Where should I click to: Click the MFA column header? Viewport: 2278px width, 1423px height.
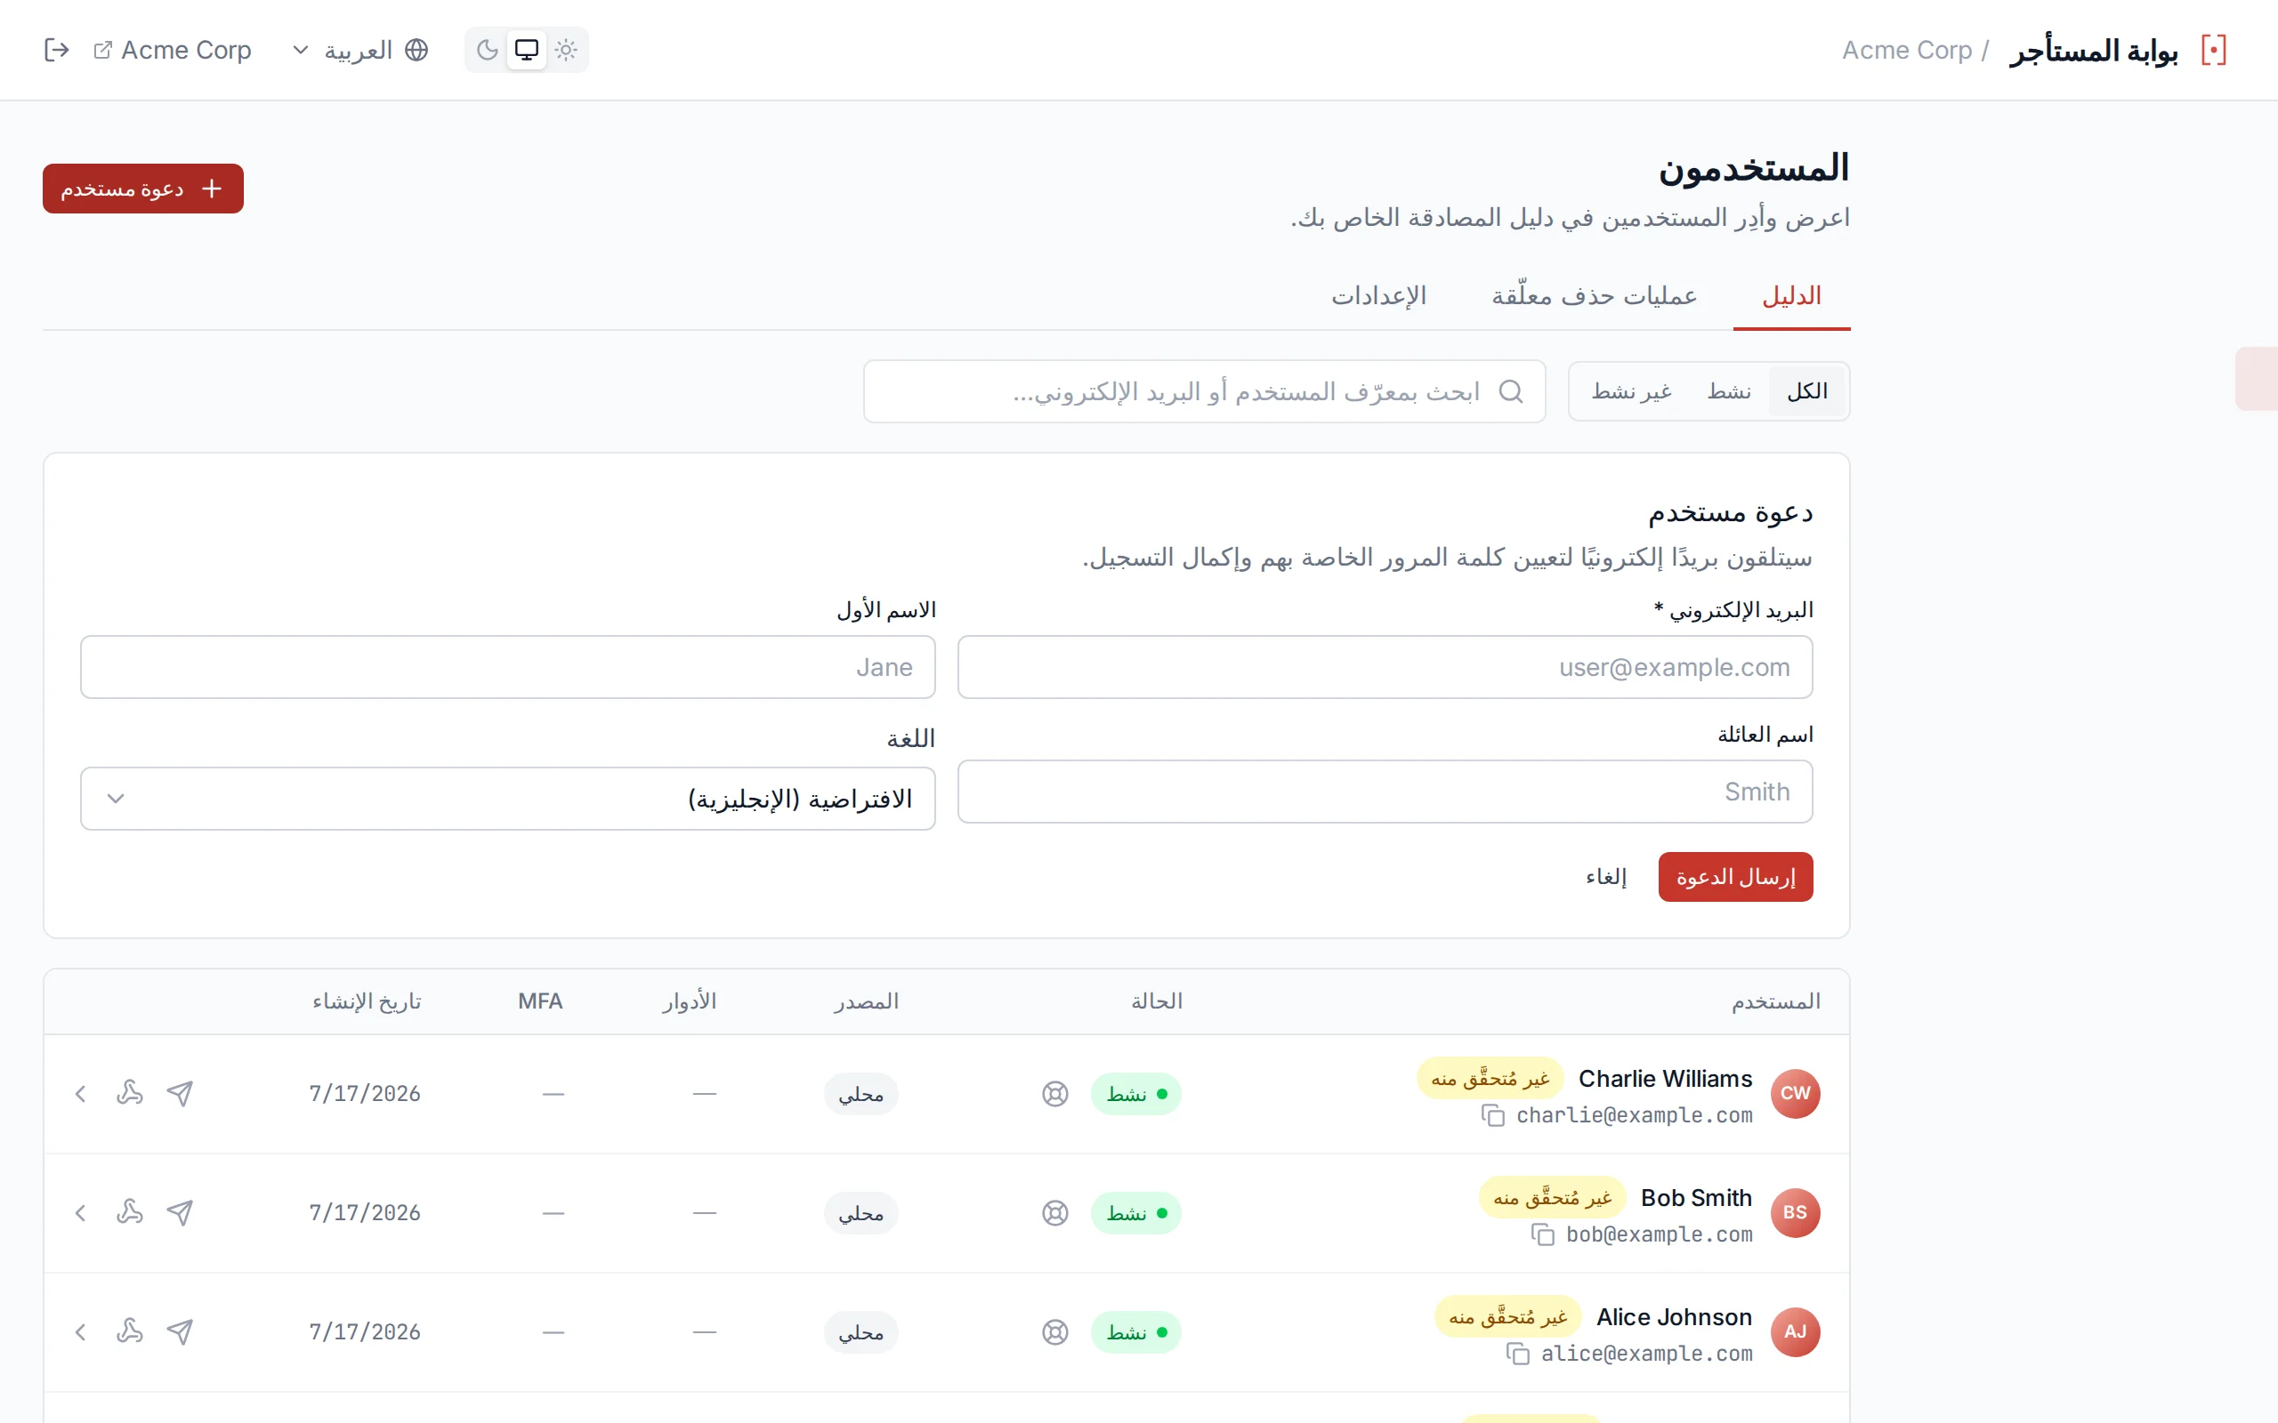coord(540,1002)
